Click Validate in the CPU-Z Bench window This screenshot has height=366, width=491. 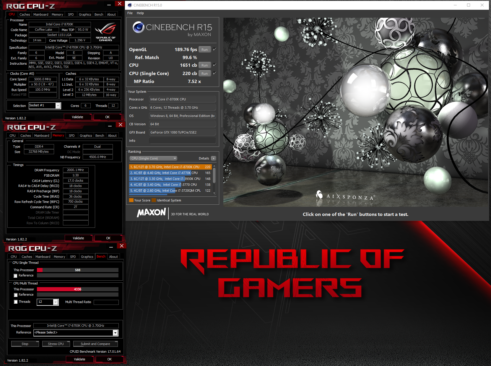click(79, 359)
